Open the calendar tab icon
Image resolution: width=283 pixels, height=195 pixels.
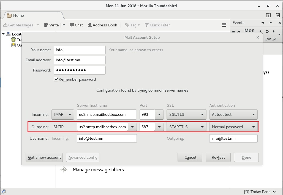click(x=268, y=15)
